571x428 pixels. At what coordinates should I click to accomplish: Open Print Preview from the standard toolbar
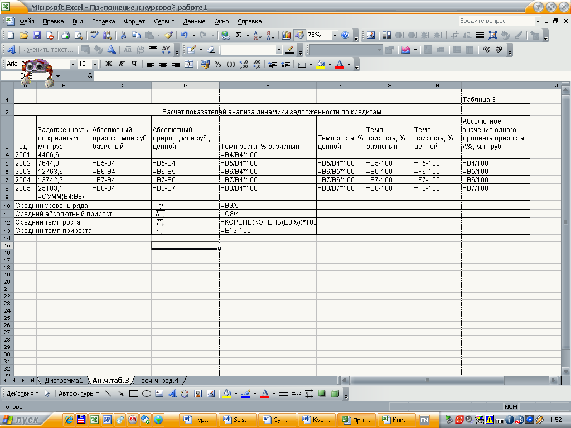point(79,35)
